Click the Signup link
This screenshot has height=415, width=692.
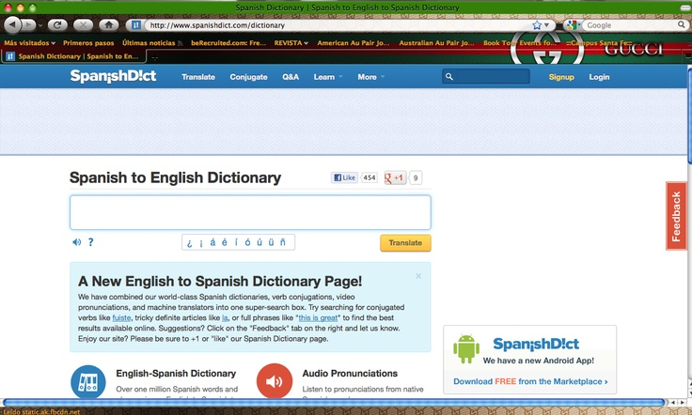[561, 77]
